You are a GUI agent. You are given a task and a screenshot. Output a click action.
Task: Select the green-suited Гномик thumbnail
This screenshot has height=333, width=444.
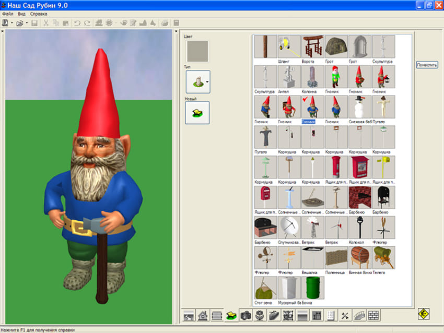(336, 77)
